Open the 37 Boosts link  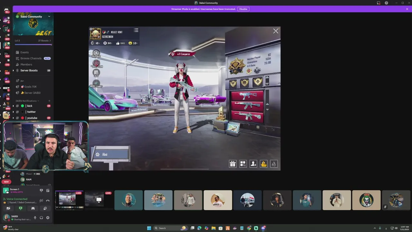(44, 41)
